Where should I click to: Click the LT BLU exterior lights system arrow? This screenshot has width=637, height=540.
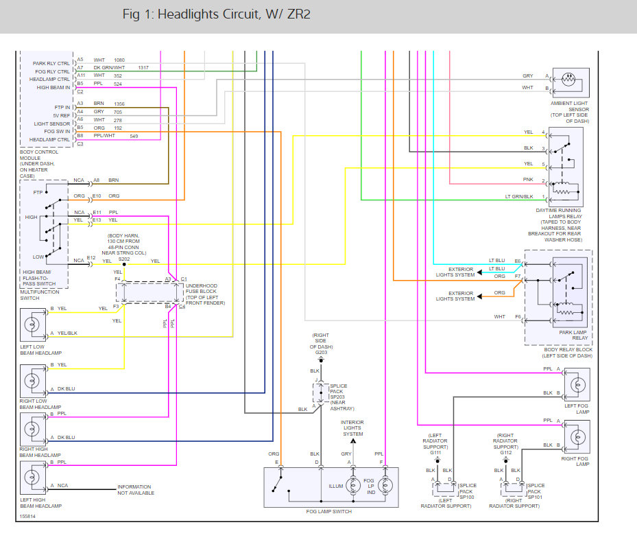click(479, 272)
